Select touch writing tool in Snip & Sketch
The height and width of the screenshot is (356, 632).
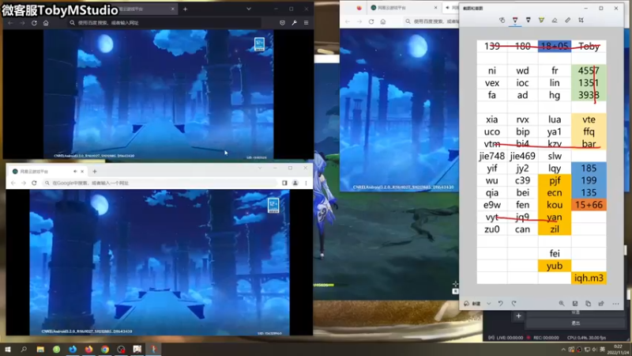pos(502,21)
